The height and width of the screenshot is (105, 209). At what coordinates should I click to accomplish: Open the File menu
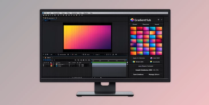pos(46,13)
